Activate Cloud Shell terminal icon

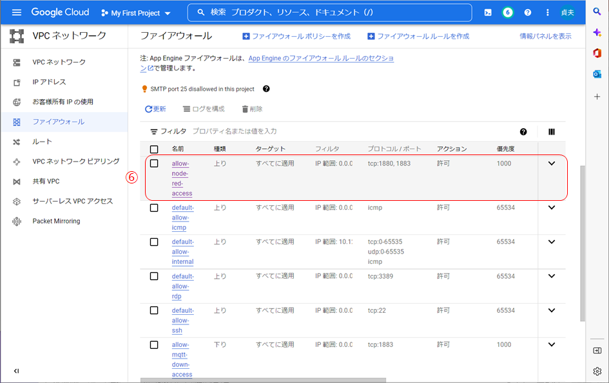(x=488, y=12)
